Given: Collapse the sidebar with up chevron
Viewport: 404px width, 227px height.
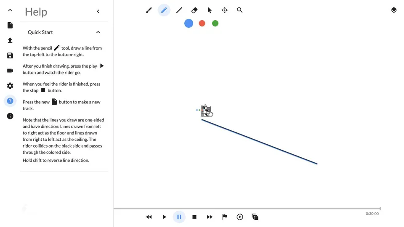Looking at the screenshot, I should 10,10.
